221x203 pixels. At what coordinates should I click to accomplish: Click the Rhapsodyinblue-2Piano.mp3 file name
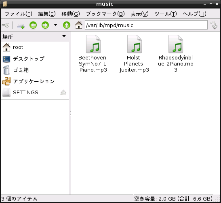[x=176, y=63]
